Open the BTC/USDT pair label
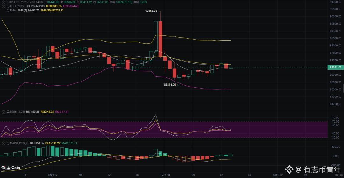The width and height of the screenshot is (344, 178). click(13, 2)
